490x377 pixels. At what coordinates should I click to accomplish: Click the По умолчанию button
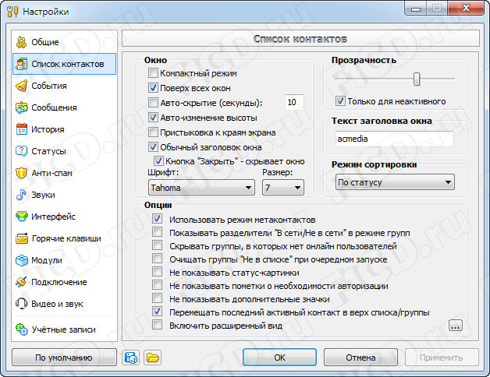coord(64,358)
